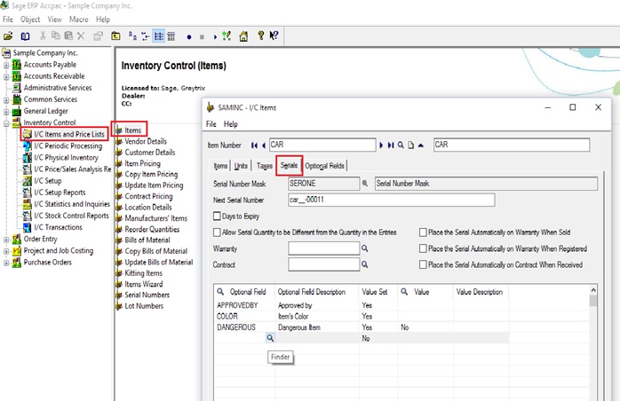Expand General Ledger tree node

pyautogui.click(x=6, y=112)
